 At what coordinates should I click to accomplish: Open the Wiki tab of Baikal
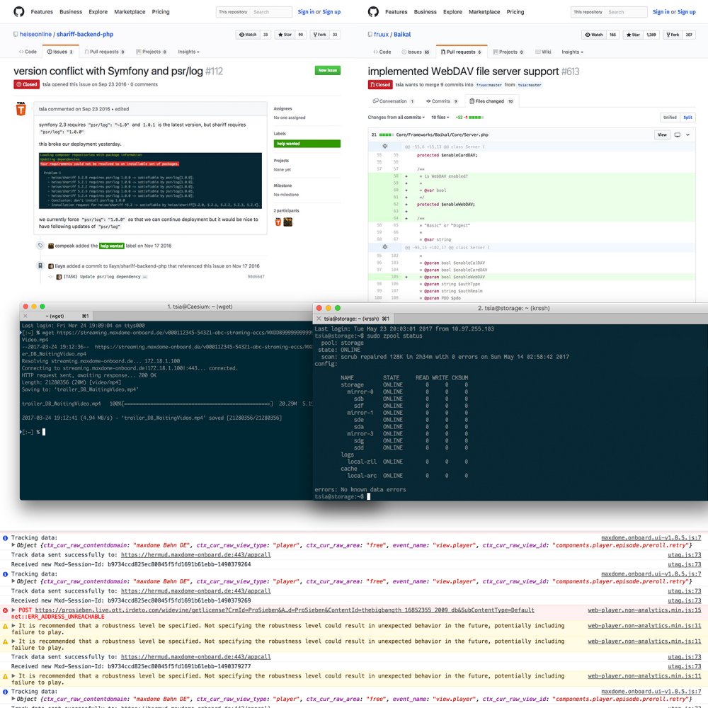tap(543, 52)
